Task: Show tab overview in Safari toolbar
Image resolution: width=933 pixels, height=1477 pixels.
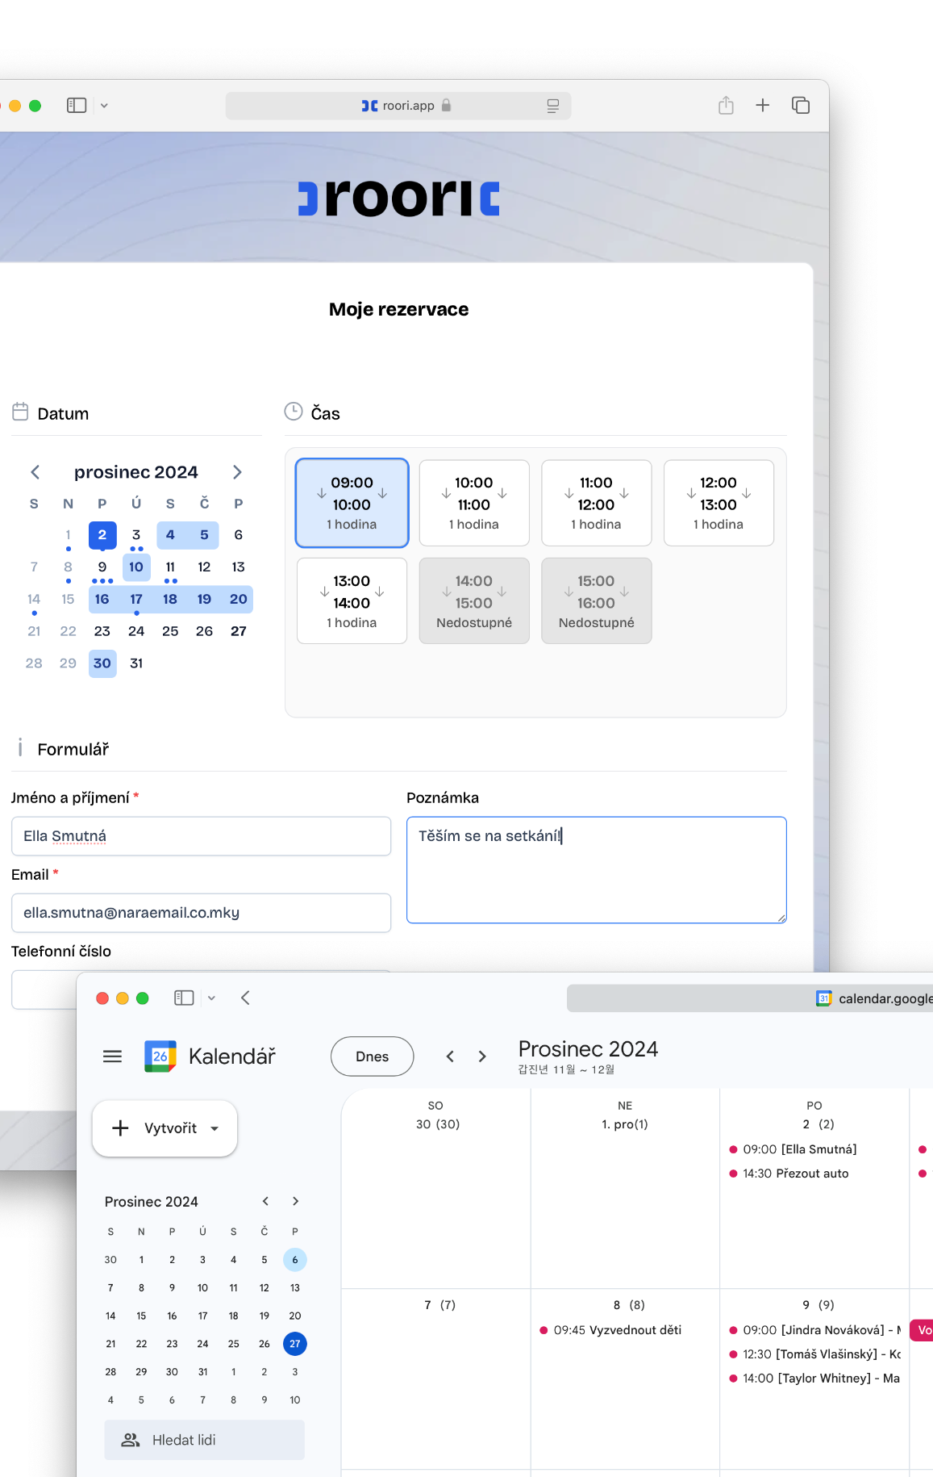Action: 800,106
